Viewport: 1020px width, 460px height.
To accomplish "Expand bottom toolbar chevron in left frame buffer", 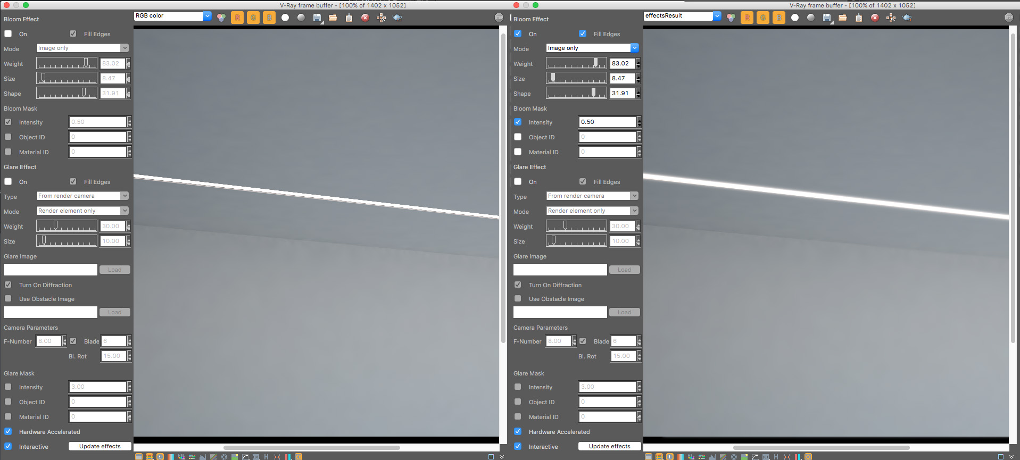I will click(502, 456).
